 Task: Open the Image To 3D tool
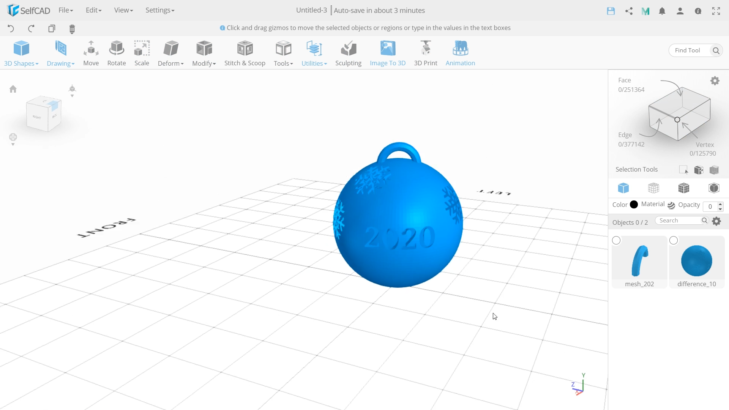point(388,53)
